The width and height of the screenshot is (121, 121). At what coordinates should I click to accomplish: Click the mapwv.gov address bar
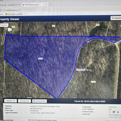point(12,10)
